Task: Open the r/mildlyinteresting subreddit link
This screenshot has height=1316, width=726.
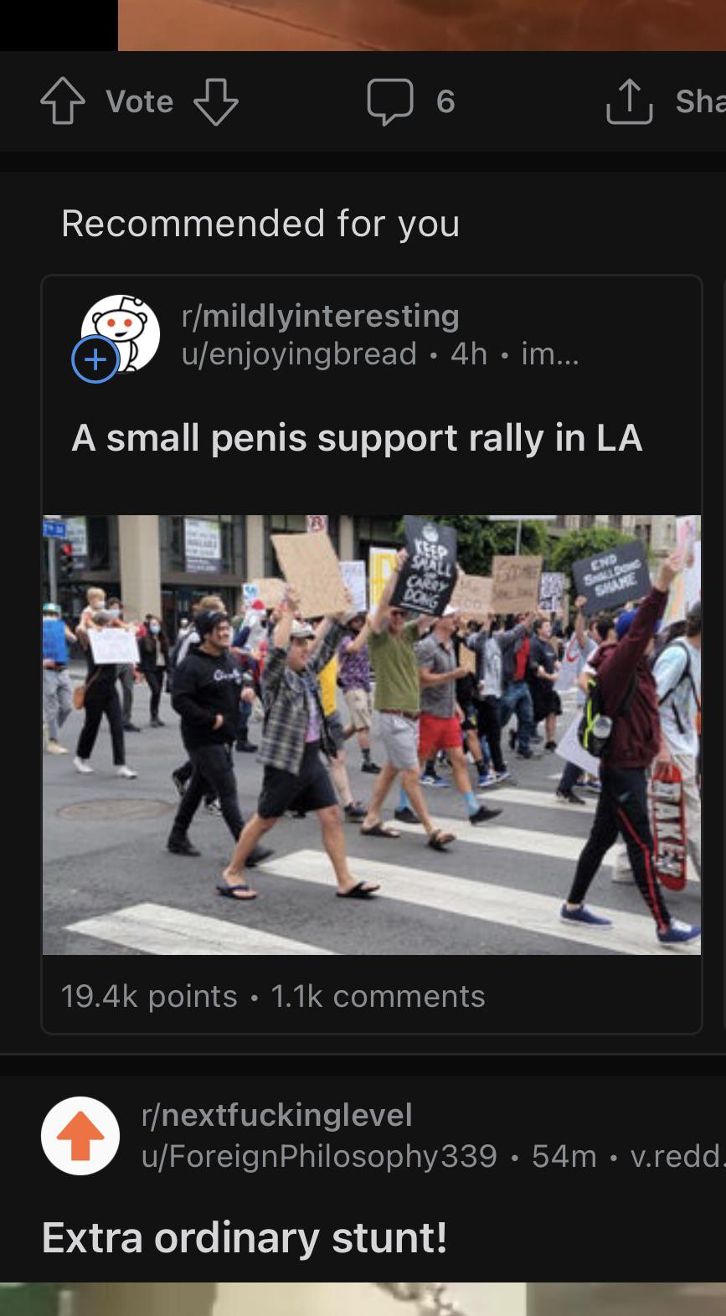Action: [x=321, y=316]
